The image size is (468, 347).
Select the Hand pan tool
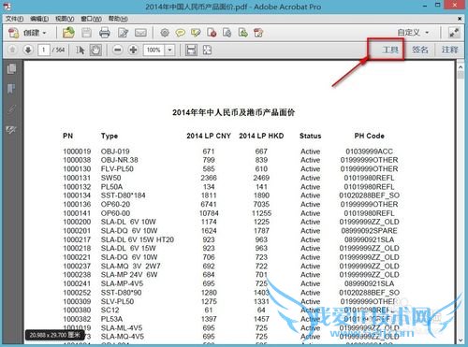point(95,50)
